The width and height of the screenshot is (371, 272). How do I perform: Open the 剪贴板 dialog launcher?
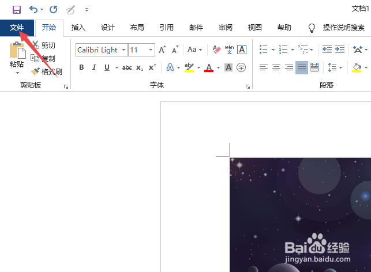pos(66,86)
